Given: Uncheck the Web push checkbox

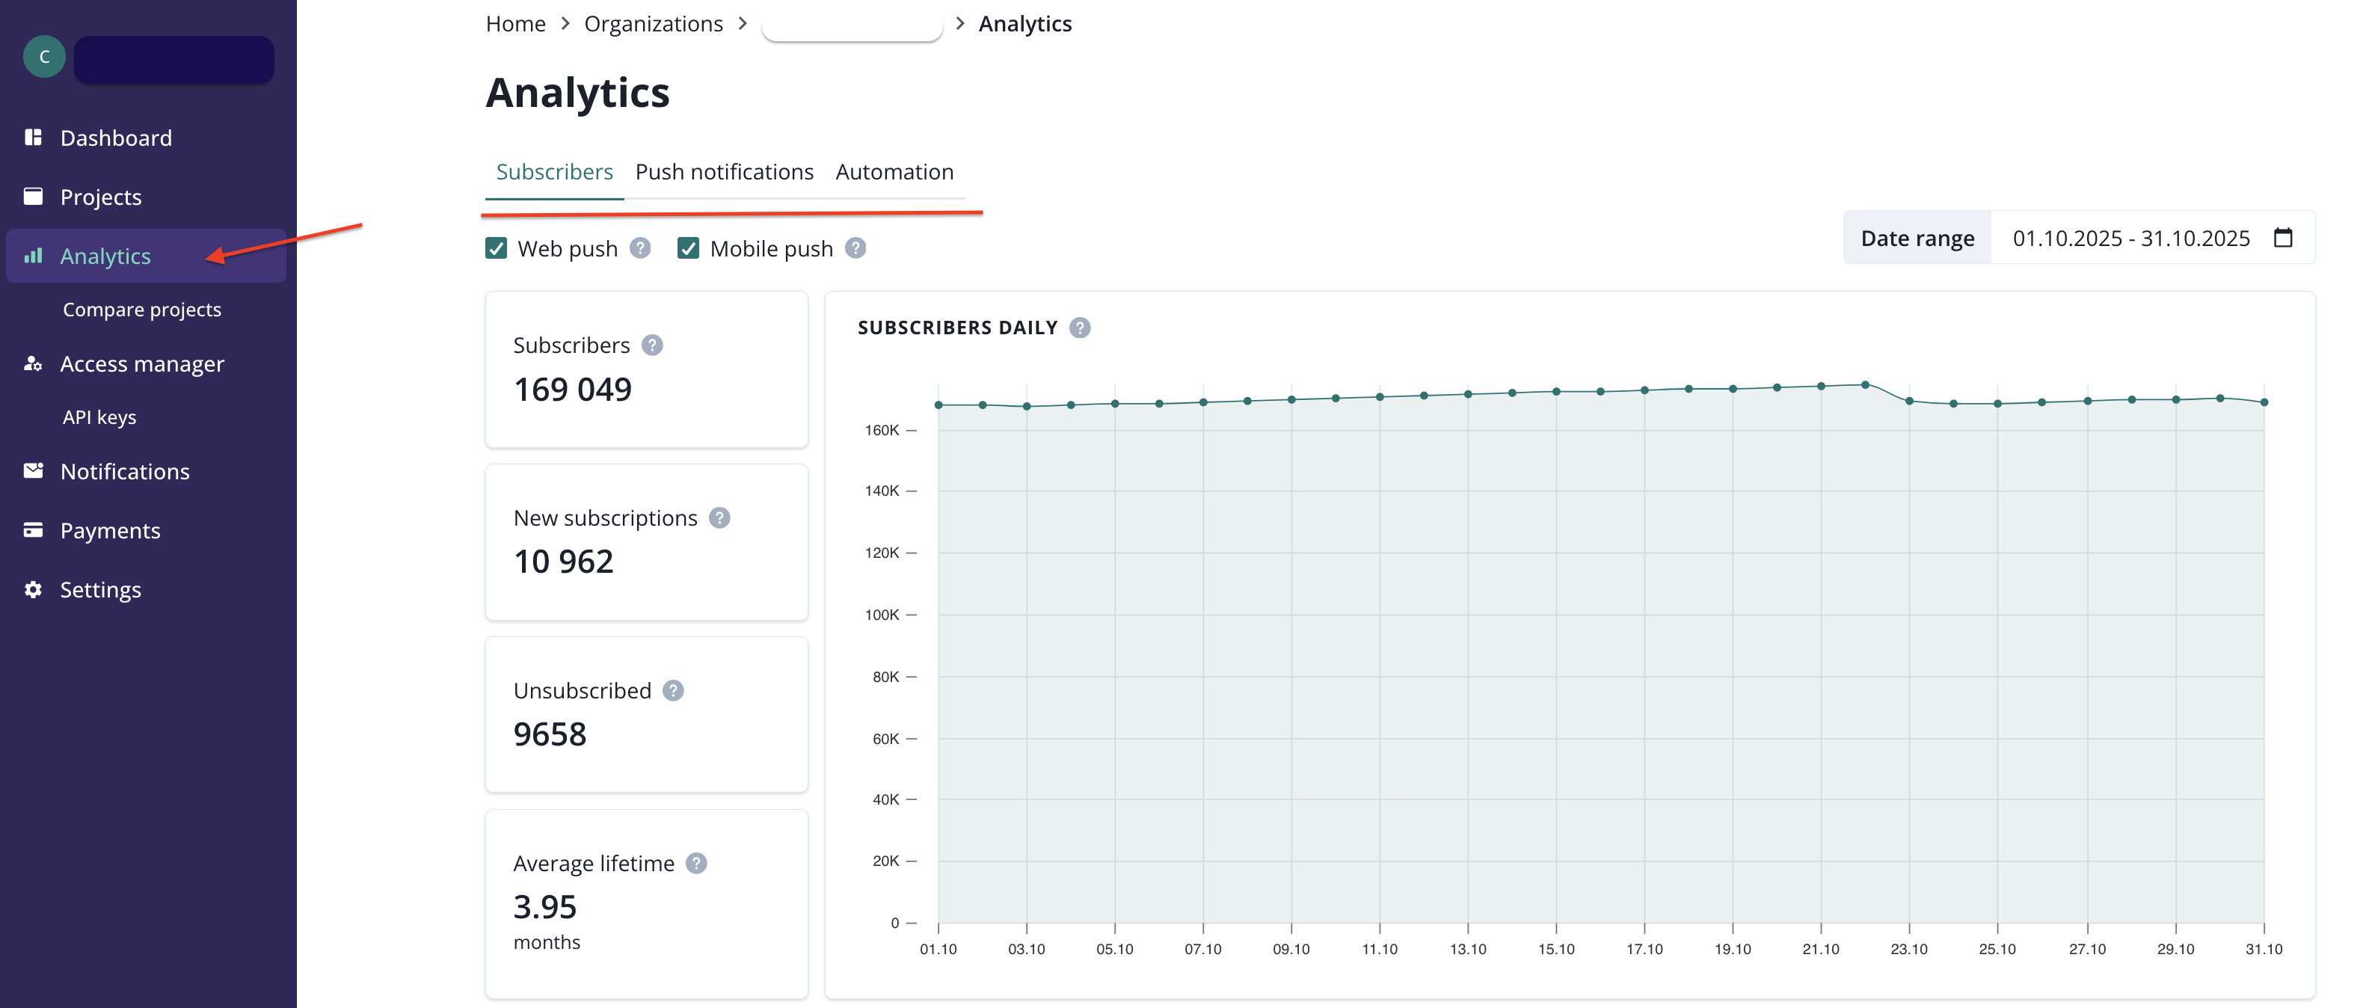Looking at the screenshot, I should [x=496, y=249].
